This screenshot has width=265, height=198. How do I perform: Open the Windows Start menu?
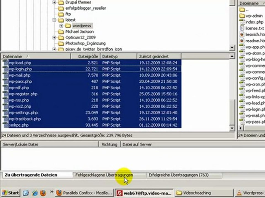[x=10, y=193]
